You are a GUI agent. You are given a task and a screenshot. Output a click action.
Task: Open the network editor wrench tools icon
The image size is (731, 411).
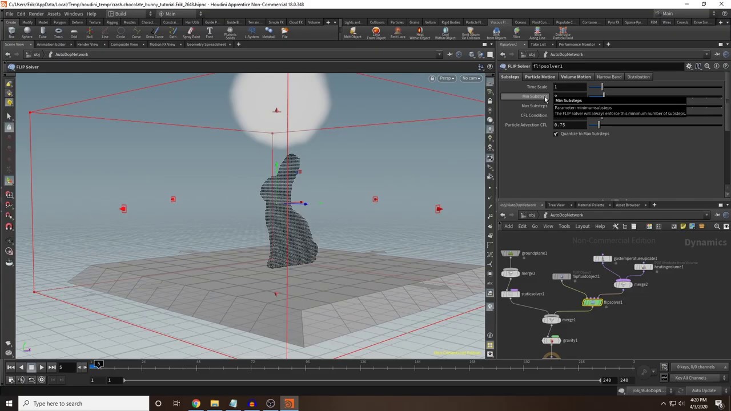[x=616, y=227]
